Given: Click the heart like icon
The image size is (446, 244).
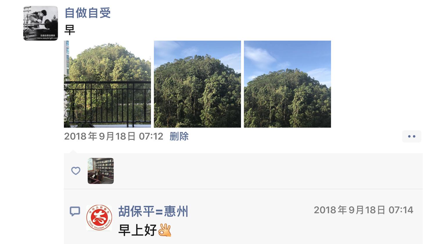Looking at the screenshot, I should pyautogui.click(x=76, y=171).
